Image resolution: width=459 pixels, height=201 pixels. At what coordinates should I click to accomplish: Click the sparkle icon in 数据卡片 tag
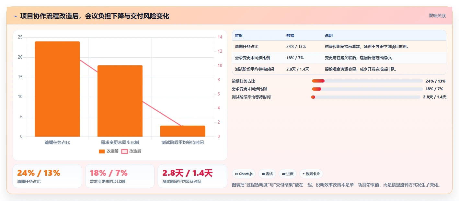(304, 174)
